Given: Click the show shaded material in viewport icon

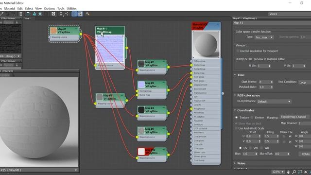Looking at the screenshot, I should point(40,14).
